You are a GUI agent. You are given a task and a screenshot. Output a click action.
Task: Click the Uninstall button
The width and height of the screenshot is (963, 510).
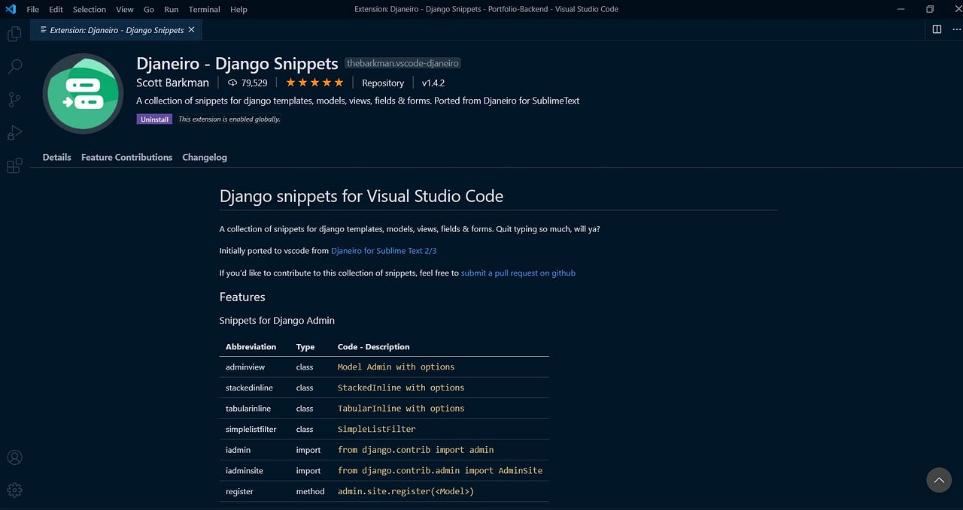coord(153,119)
